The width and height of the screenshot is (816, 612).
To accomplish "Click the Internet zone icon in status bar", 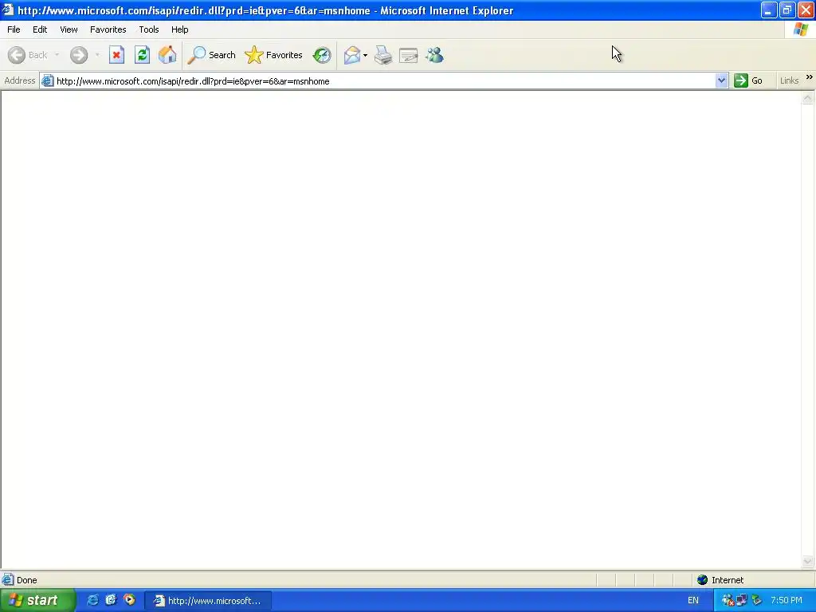I will coord(702,580).
